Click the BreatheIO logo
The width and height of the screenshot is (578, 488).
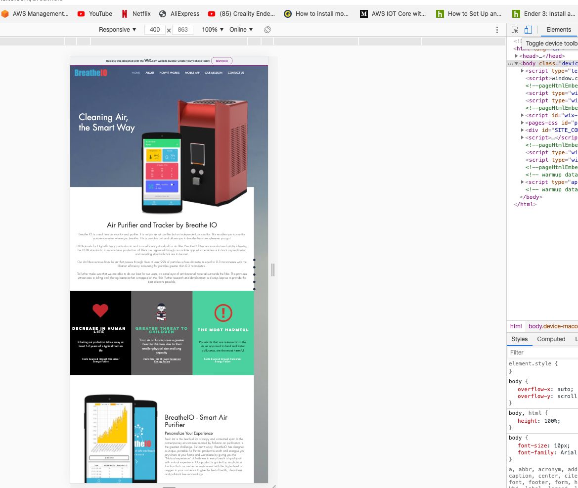pos(90,73)
